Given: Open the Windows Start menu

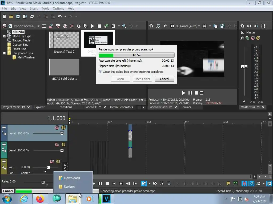Looking at the screenshot, I should click(7, 199).
